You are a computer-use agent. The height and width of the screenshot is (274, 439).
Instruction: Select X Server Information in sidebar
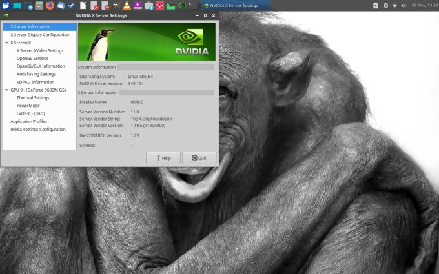(x=40, y=27)
